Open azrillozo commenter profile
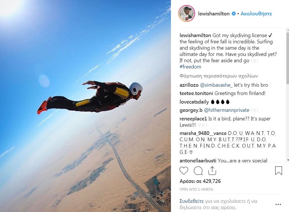This screenshot has height=212, width=289. 189,85
